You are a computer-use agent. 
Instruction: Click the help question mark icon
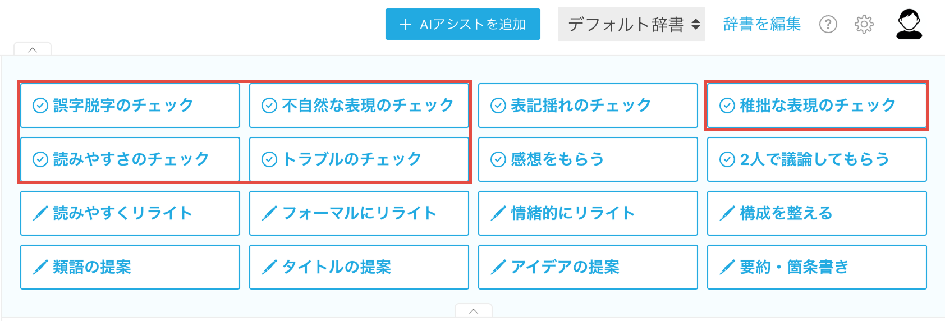[x=828, y=24]
